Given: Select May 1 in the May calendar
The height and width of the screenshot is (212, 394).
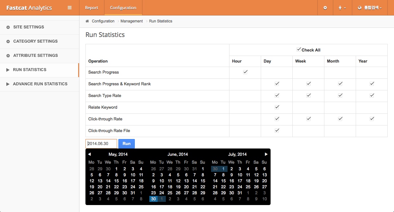Looking at the screenshot, I should coord(116,169).
